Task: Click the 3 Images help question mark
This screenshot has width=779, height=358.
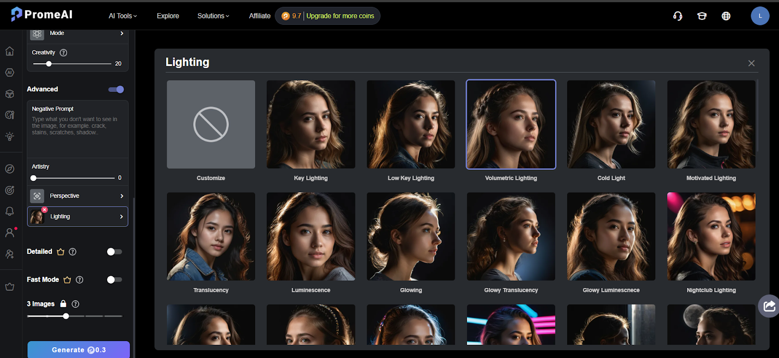Action: [75, 304]
